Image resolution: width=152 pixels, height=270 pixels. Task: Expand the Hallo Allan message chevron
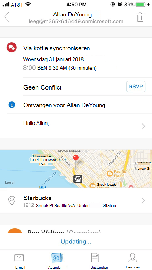tap(143, 127)
